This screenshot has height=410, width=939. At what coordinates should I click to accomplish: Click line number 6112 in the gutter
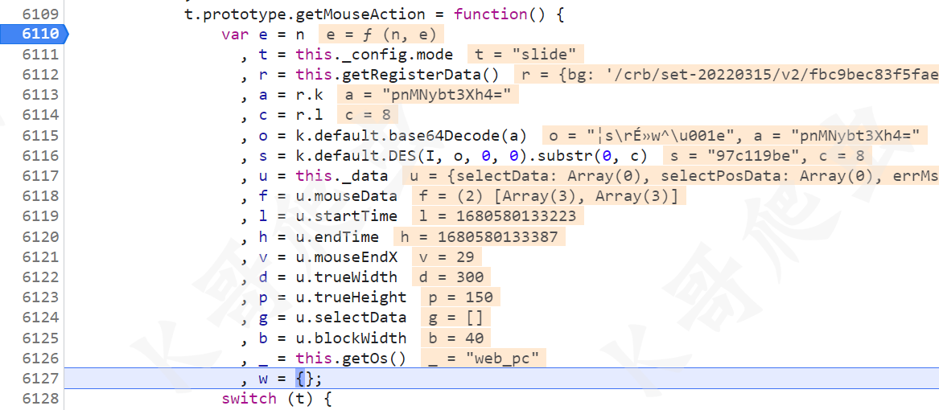(x=41, y=75)
